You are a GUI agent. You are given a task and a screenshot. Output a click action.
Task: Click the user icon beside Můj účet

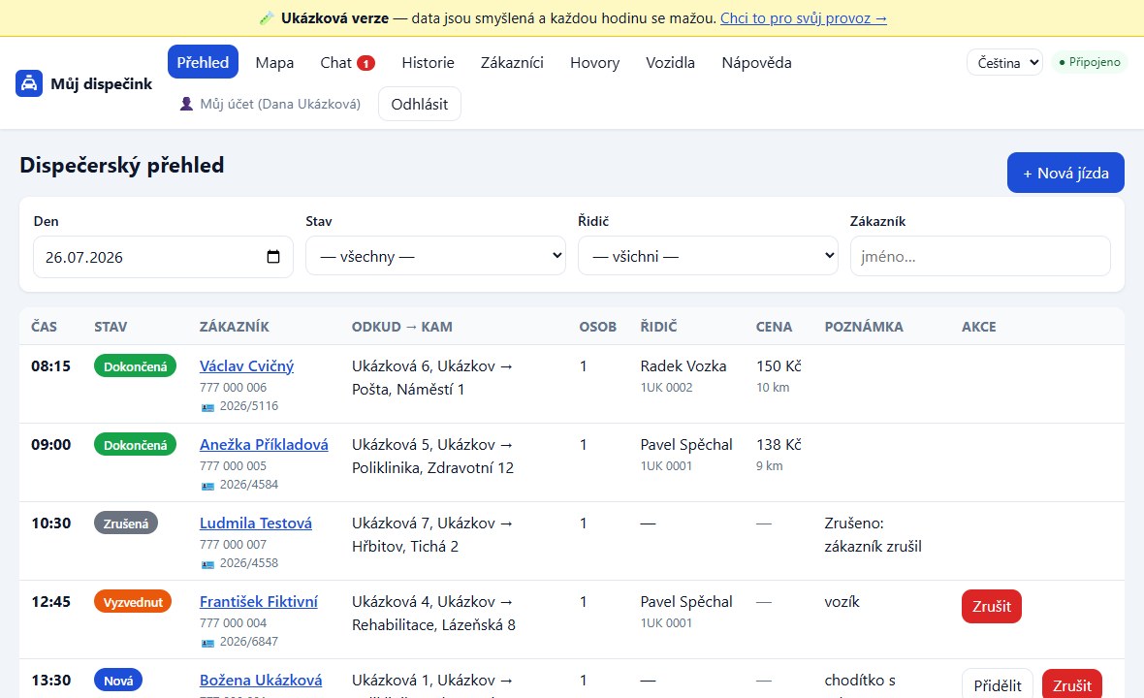[x=187, y=105]
